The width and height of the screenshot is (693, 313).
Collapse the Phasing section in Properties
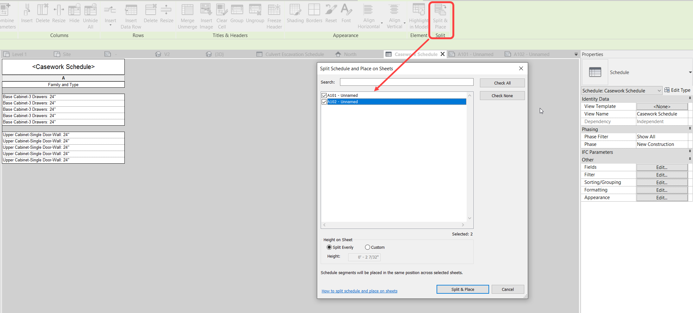[x=690, y=128]
